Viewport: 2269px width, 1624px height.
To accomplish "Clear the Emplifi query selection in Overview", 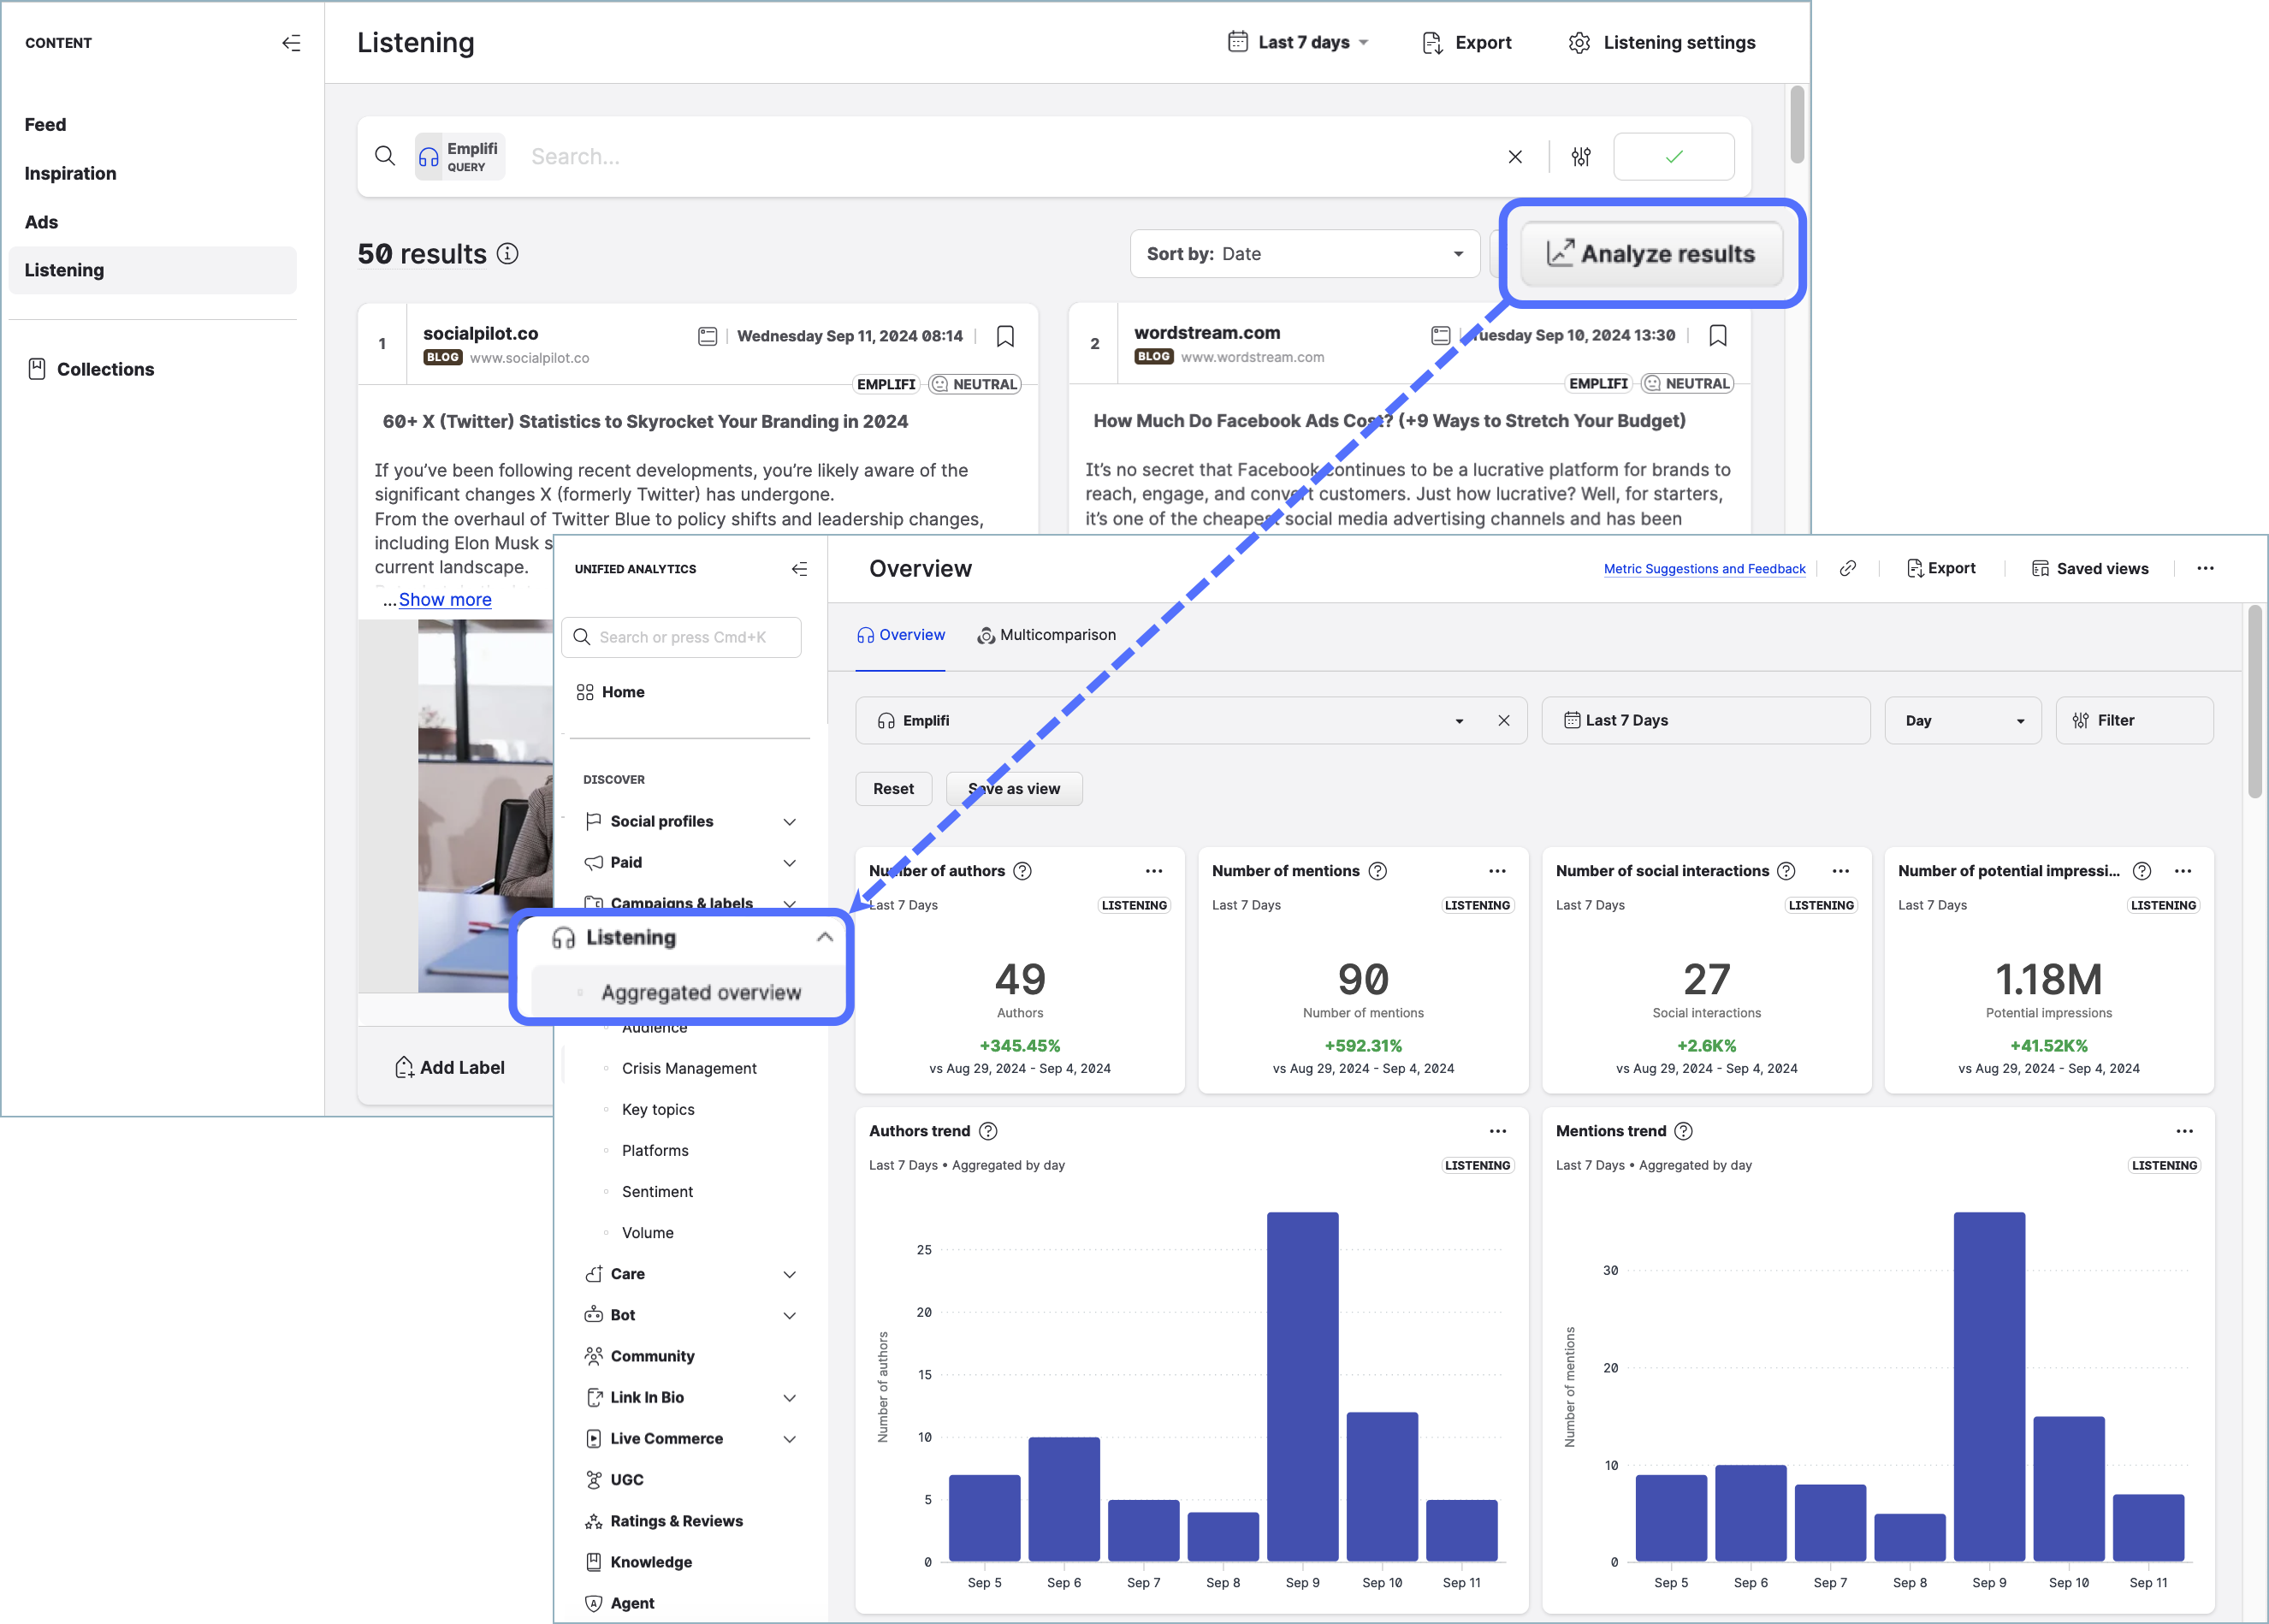I will point(1503,721).
